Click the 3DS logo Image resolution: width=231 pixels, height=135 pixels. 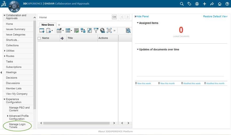pos(3,4)
